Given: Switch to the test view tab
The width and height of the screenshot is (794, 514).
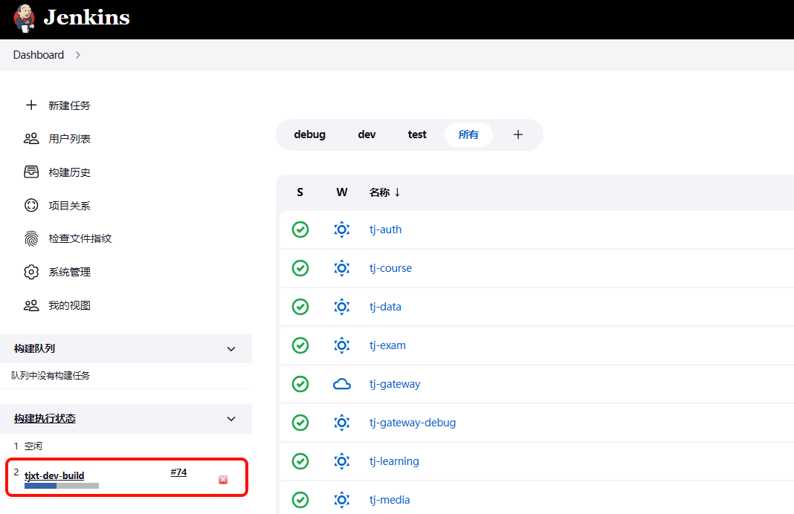Looking at the screenshot, I should tap(417, 134).
